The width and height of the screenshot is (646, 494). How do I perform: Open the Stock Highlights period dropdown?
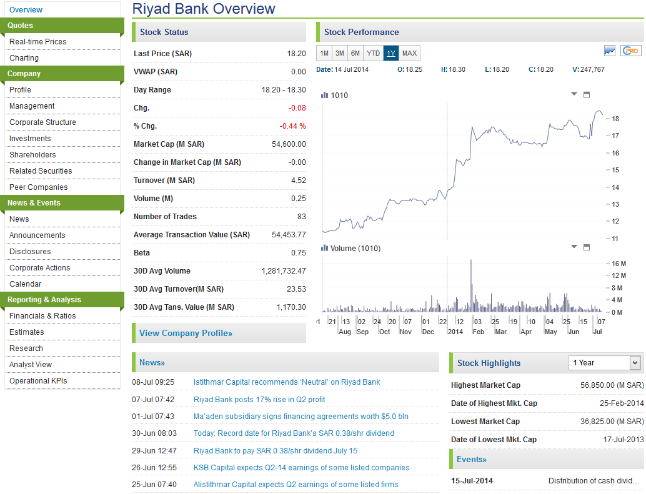click(604, 363)
